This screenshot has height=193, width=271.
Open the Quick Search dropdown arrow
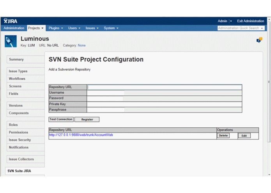tap(262, 28)
